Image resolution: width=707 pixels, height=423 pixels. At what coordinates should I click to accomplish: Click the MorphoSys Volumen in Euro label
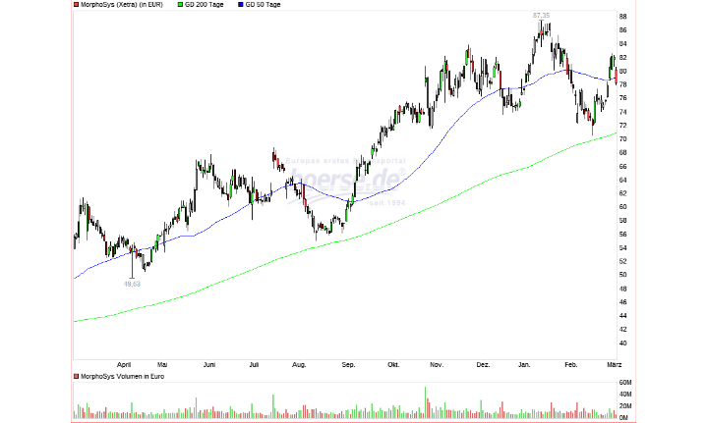pyautogui.click(x=123, y=376)
